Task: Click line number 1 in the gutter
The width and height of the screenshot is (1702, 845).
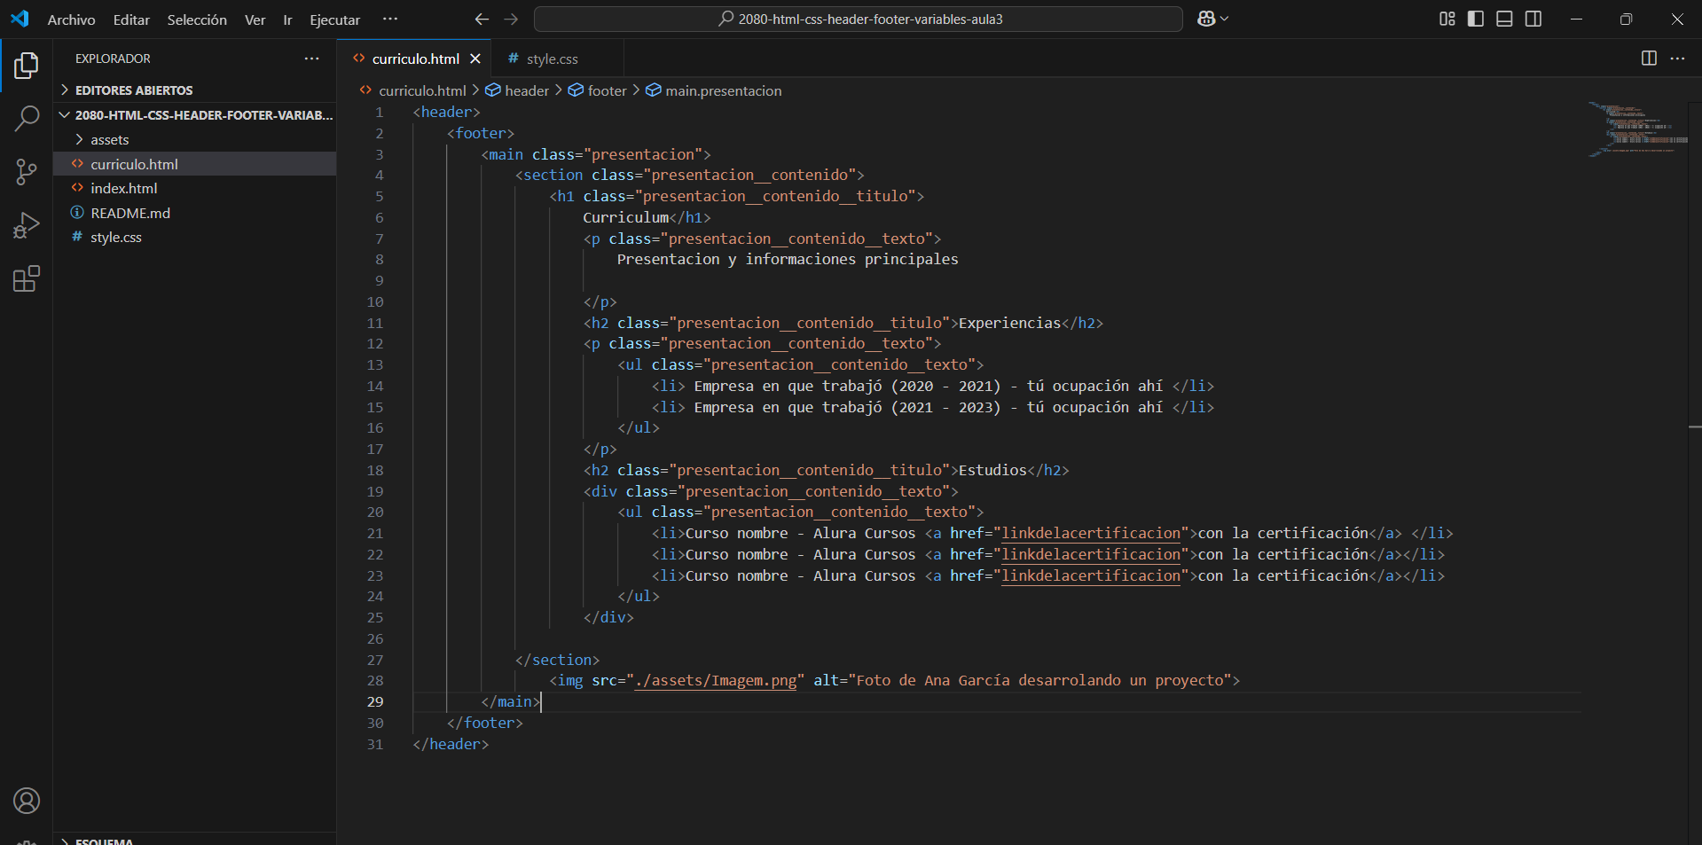Action: tap(380, 112)
